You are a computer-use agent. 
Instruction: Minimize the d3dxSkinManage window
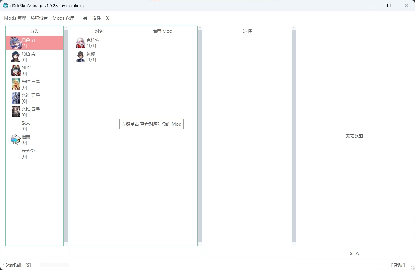(372, 5)
